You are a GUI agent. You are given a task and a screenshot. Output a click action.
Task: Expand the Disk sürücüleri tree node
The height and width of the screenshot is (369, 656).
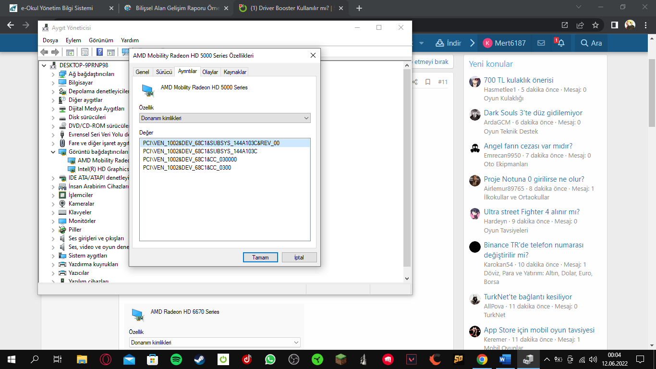coord(53,117)
